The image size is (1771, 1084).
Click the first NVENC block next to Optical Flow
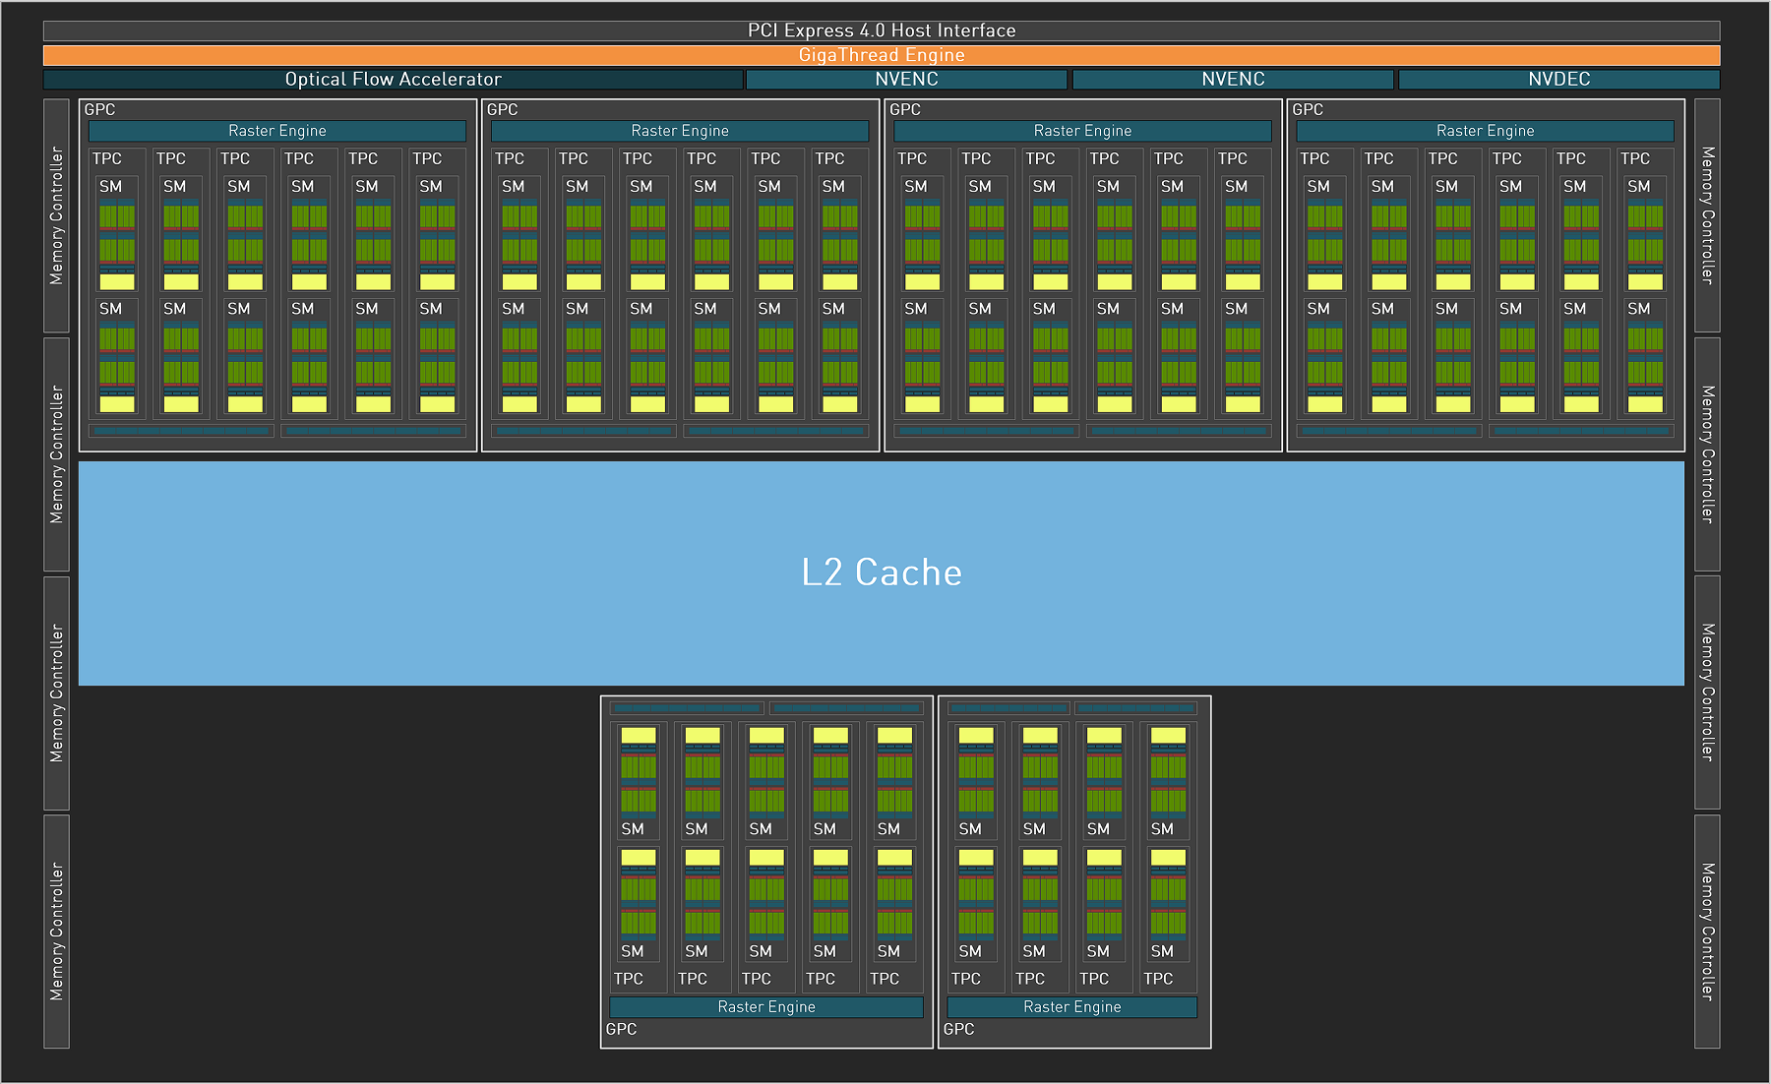(907, 79)
